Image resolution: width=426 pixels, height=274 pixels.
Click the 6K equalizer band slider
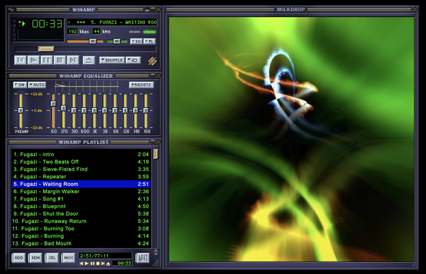tap(115, 110)
